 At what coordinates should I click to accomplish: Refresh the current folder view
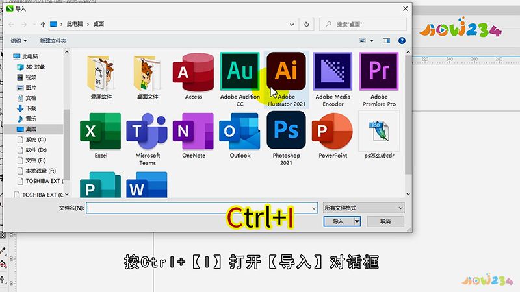click(x=306, y=24)
